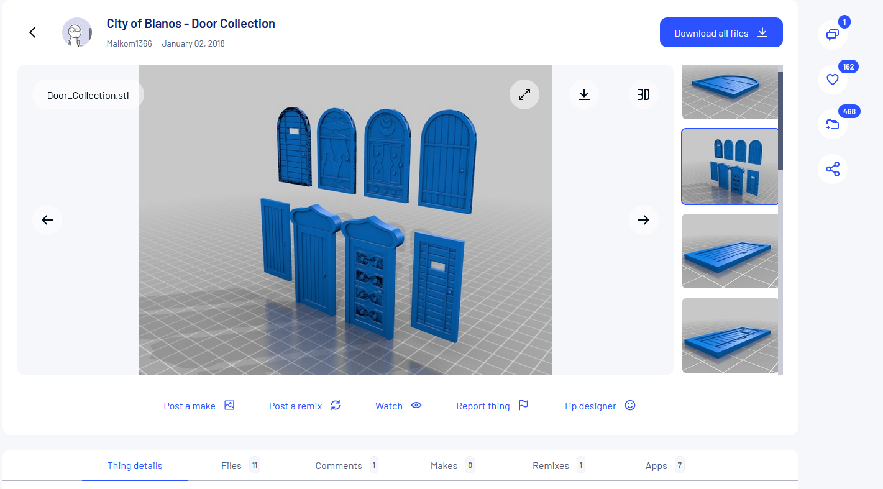Add thing to a collection folder icon

833,124
